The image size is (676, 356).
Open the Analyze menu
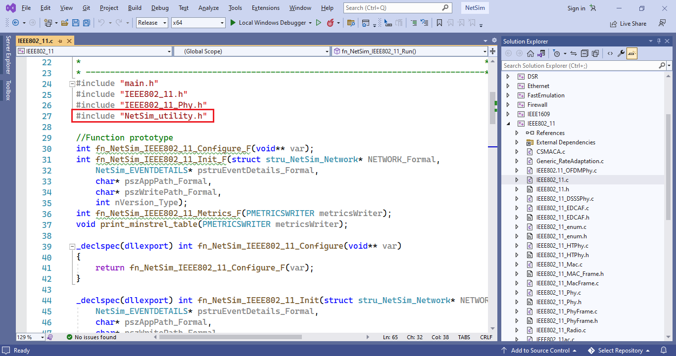(208, 8)
